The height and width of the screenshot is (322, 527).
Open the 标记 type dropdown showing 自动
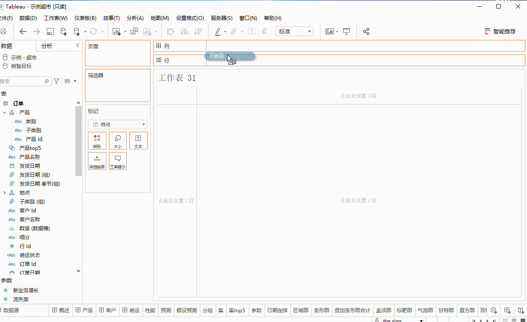pyautogui.click(x=117, y=124)
